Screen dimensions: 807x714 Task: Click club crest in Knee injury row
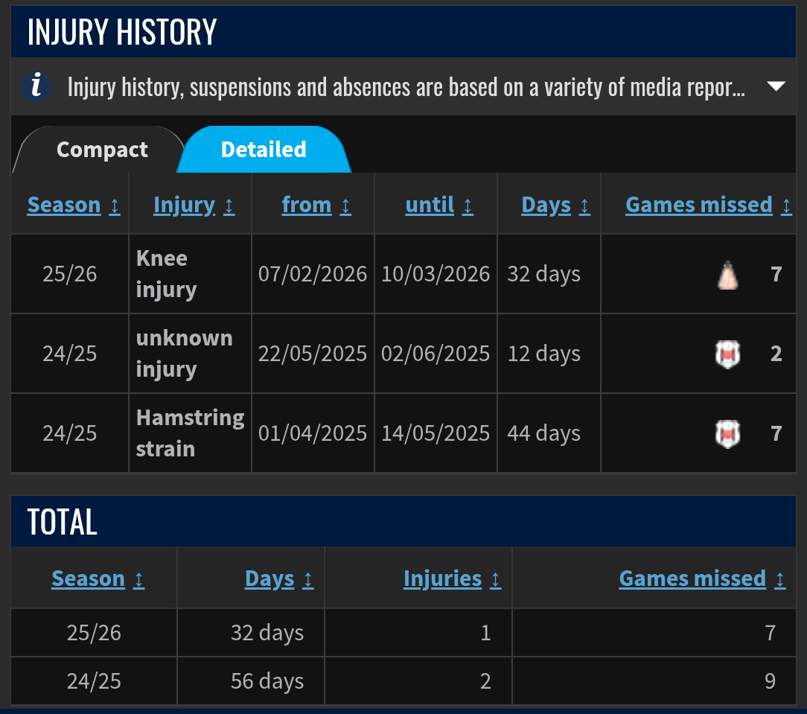coord(727,275)
